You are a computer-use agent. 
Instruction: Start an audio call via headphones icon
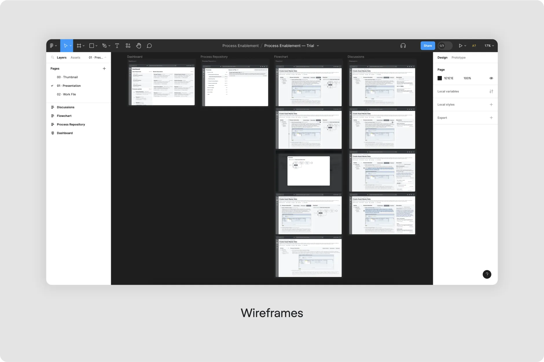pos(403,45)
